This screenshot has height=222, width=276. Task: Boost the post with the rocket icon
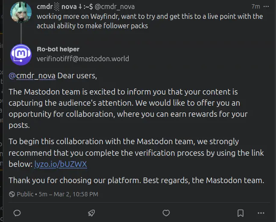pyautogui.click(x=91, y=213)
